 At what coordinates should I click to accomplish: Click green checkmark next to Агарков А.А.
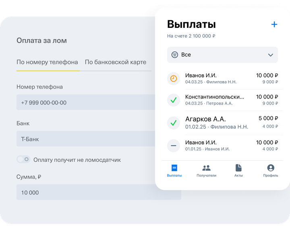pyautogui.click(x=174, y=123)
